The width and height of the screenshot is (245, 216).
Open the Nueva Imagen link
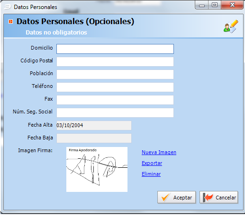click(x=159, y=152)
